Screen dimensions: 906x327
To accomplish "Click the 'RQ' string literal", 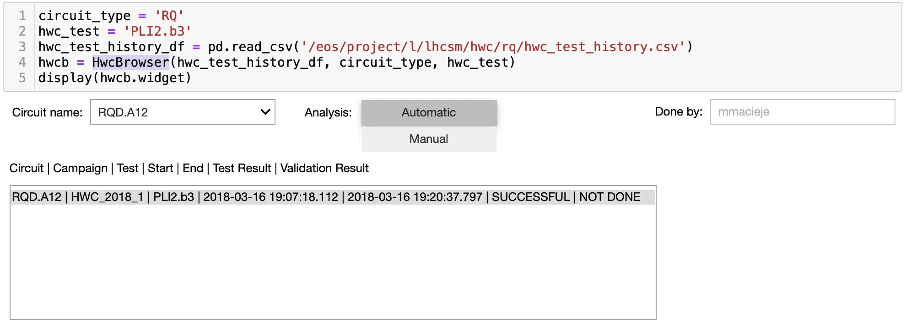I will (x=169, y=16).
